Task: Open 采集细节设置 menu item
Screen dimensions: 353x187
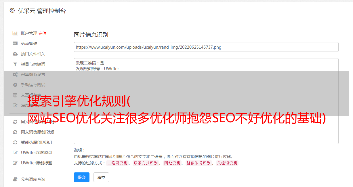Action: pos(33,74)
